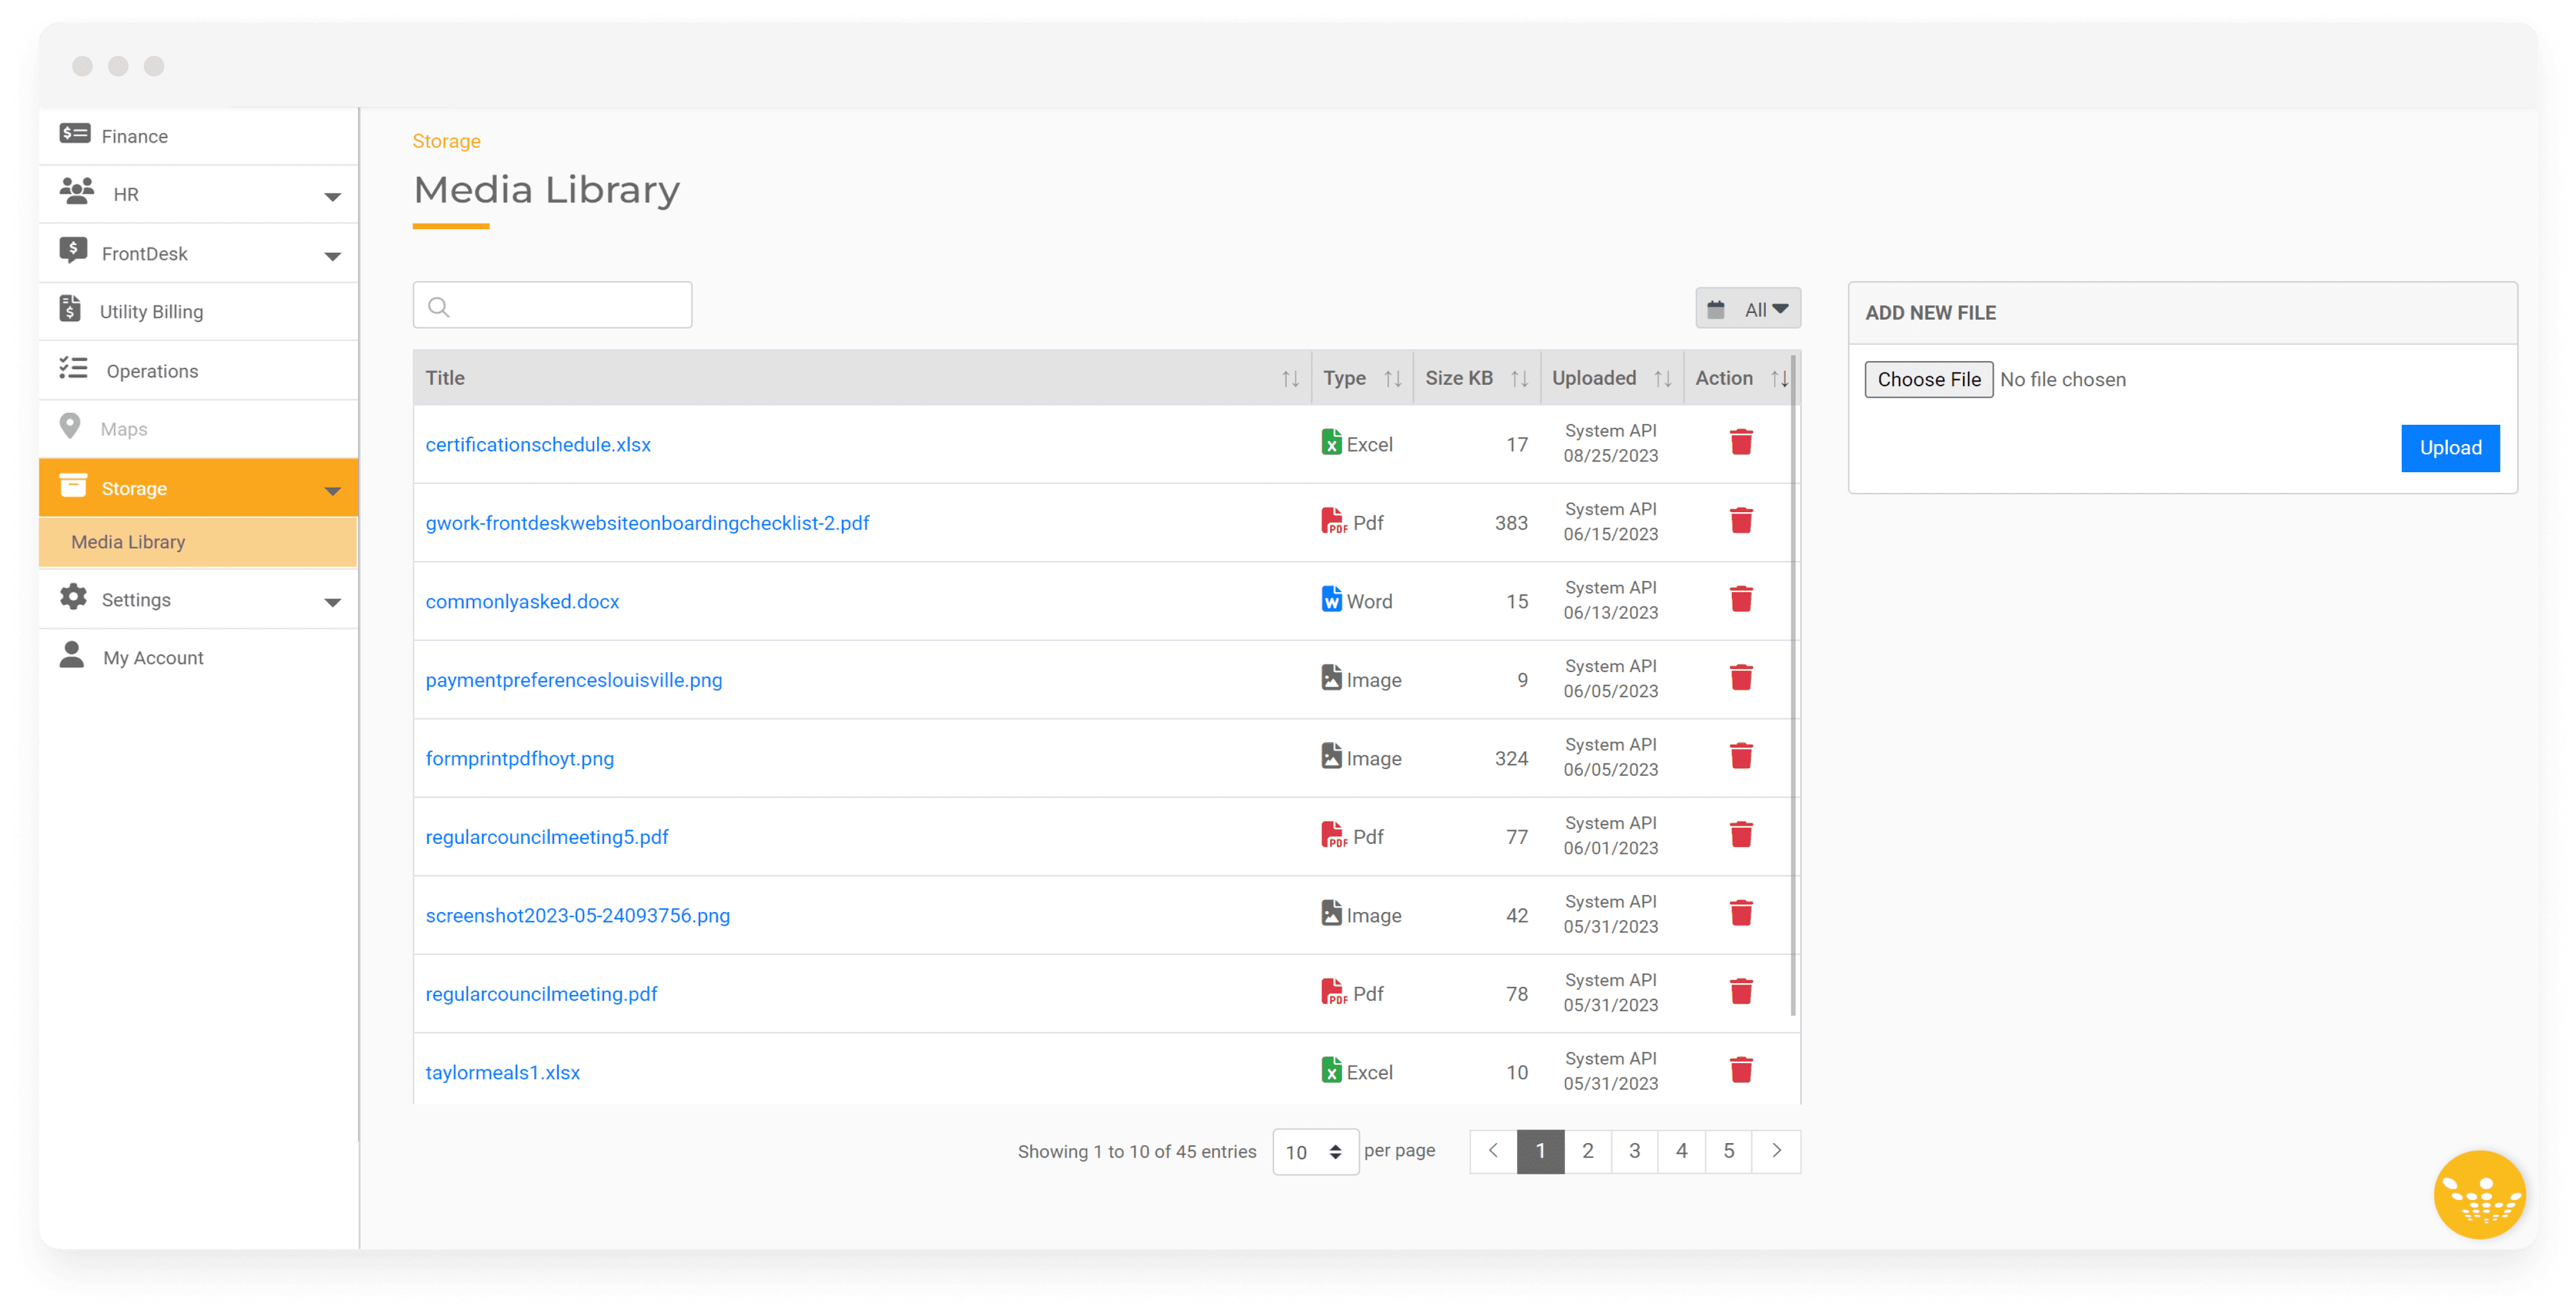Click the PDF icon beside regularcouncilmeeting5.pdf
The height and width of the screenshot is (1313, 2576).
pos(1333,835)
